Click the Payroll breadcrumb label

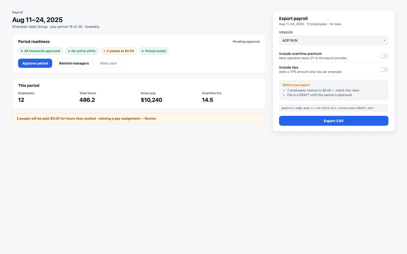tap(18, 12)
